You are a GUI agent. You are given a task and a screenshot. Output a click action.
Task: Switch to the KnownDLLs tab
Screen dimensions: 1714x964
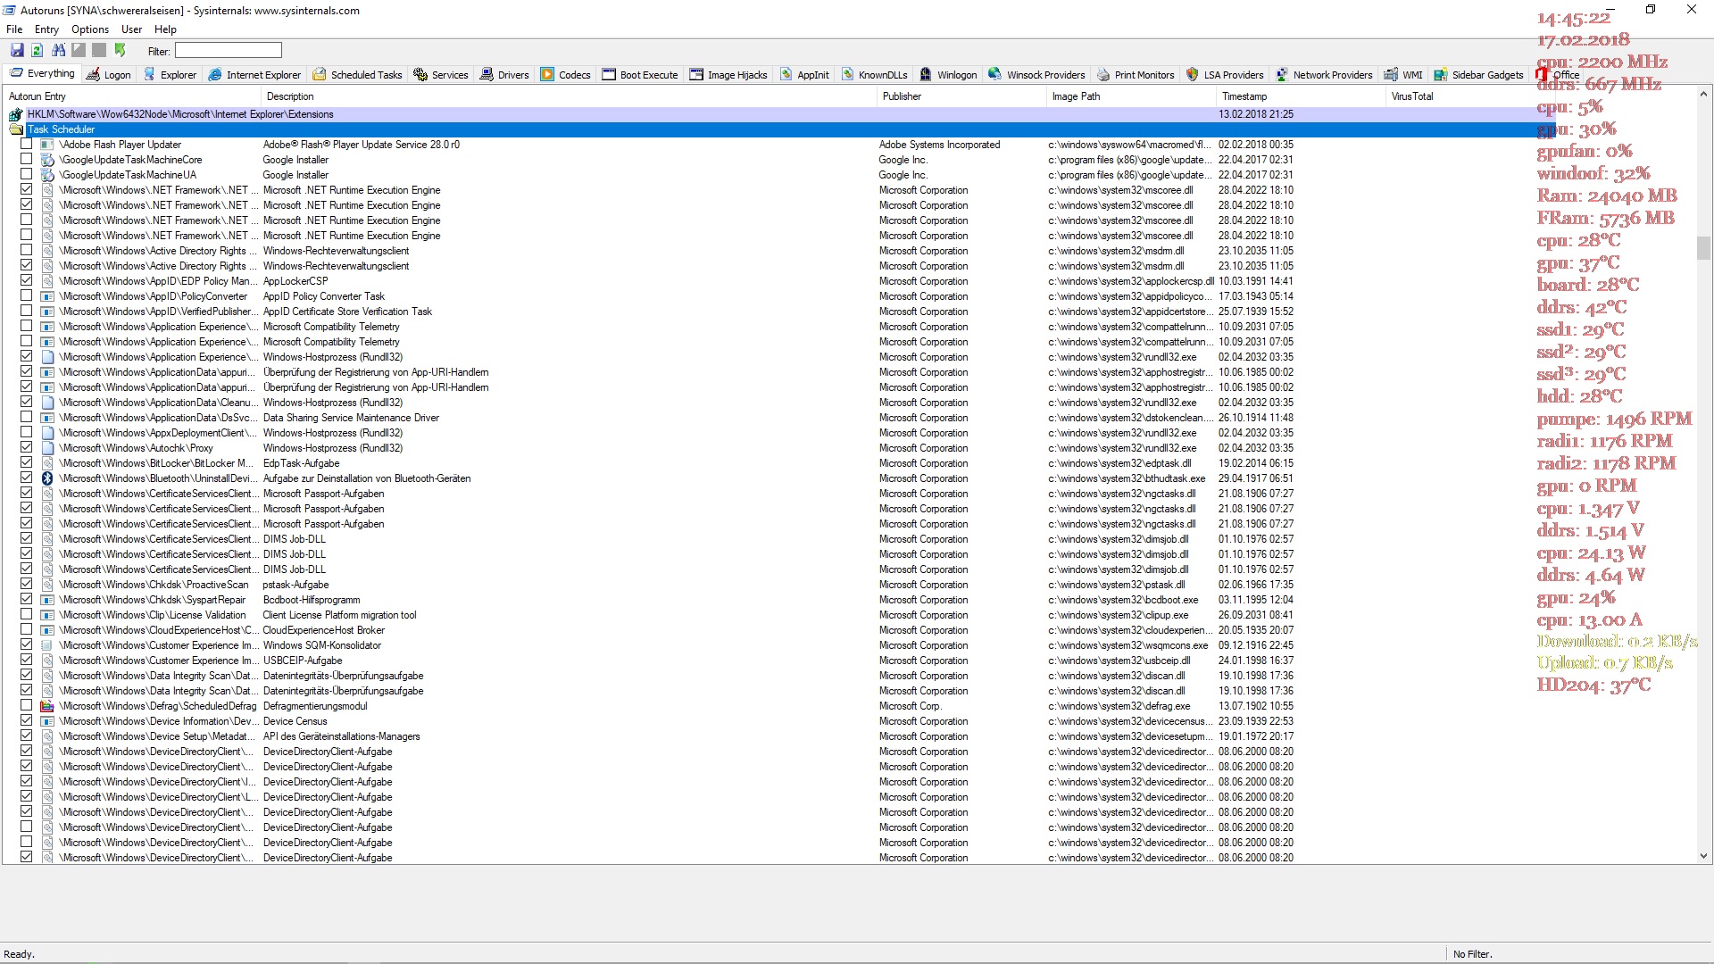tap(874, 75)
